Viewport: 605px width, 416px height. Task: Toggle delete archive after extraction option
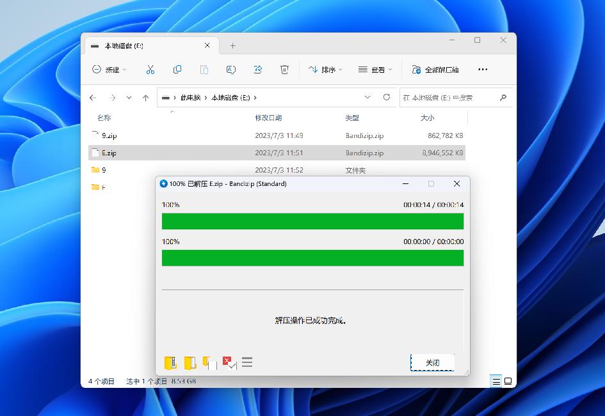(229, 362)
